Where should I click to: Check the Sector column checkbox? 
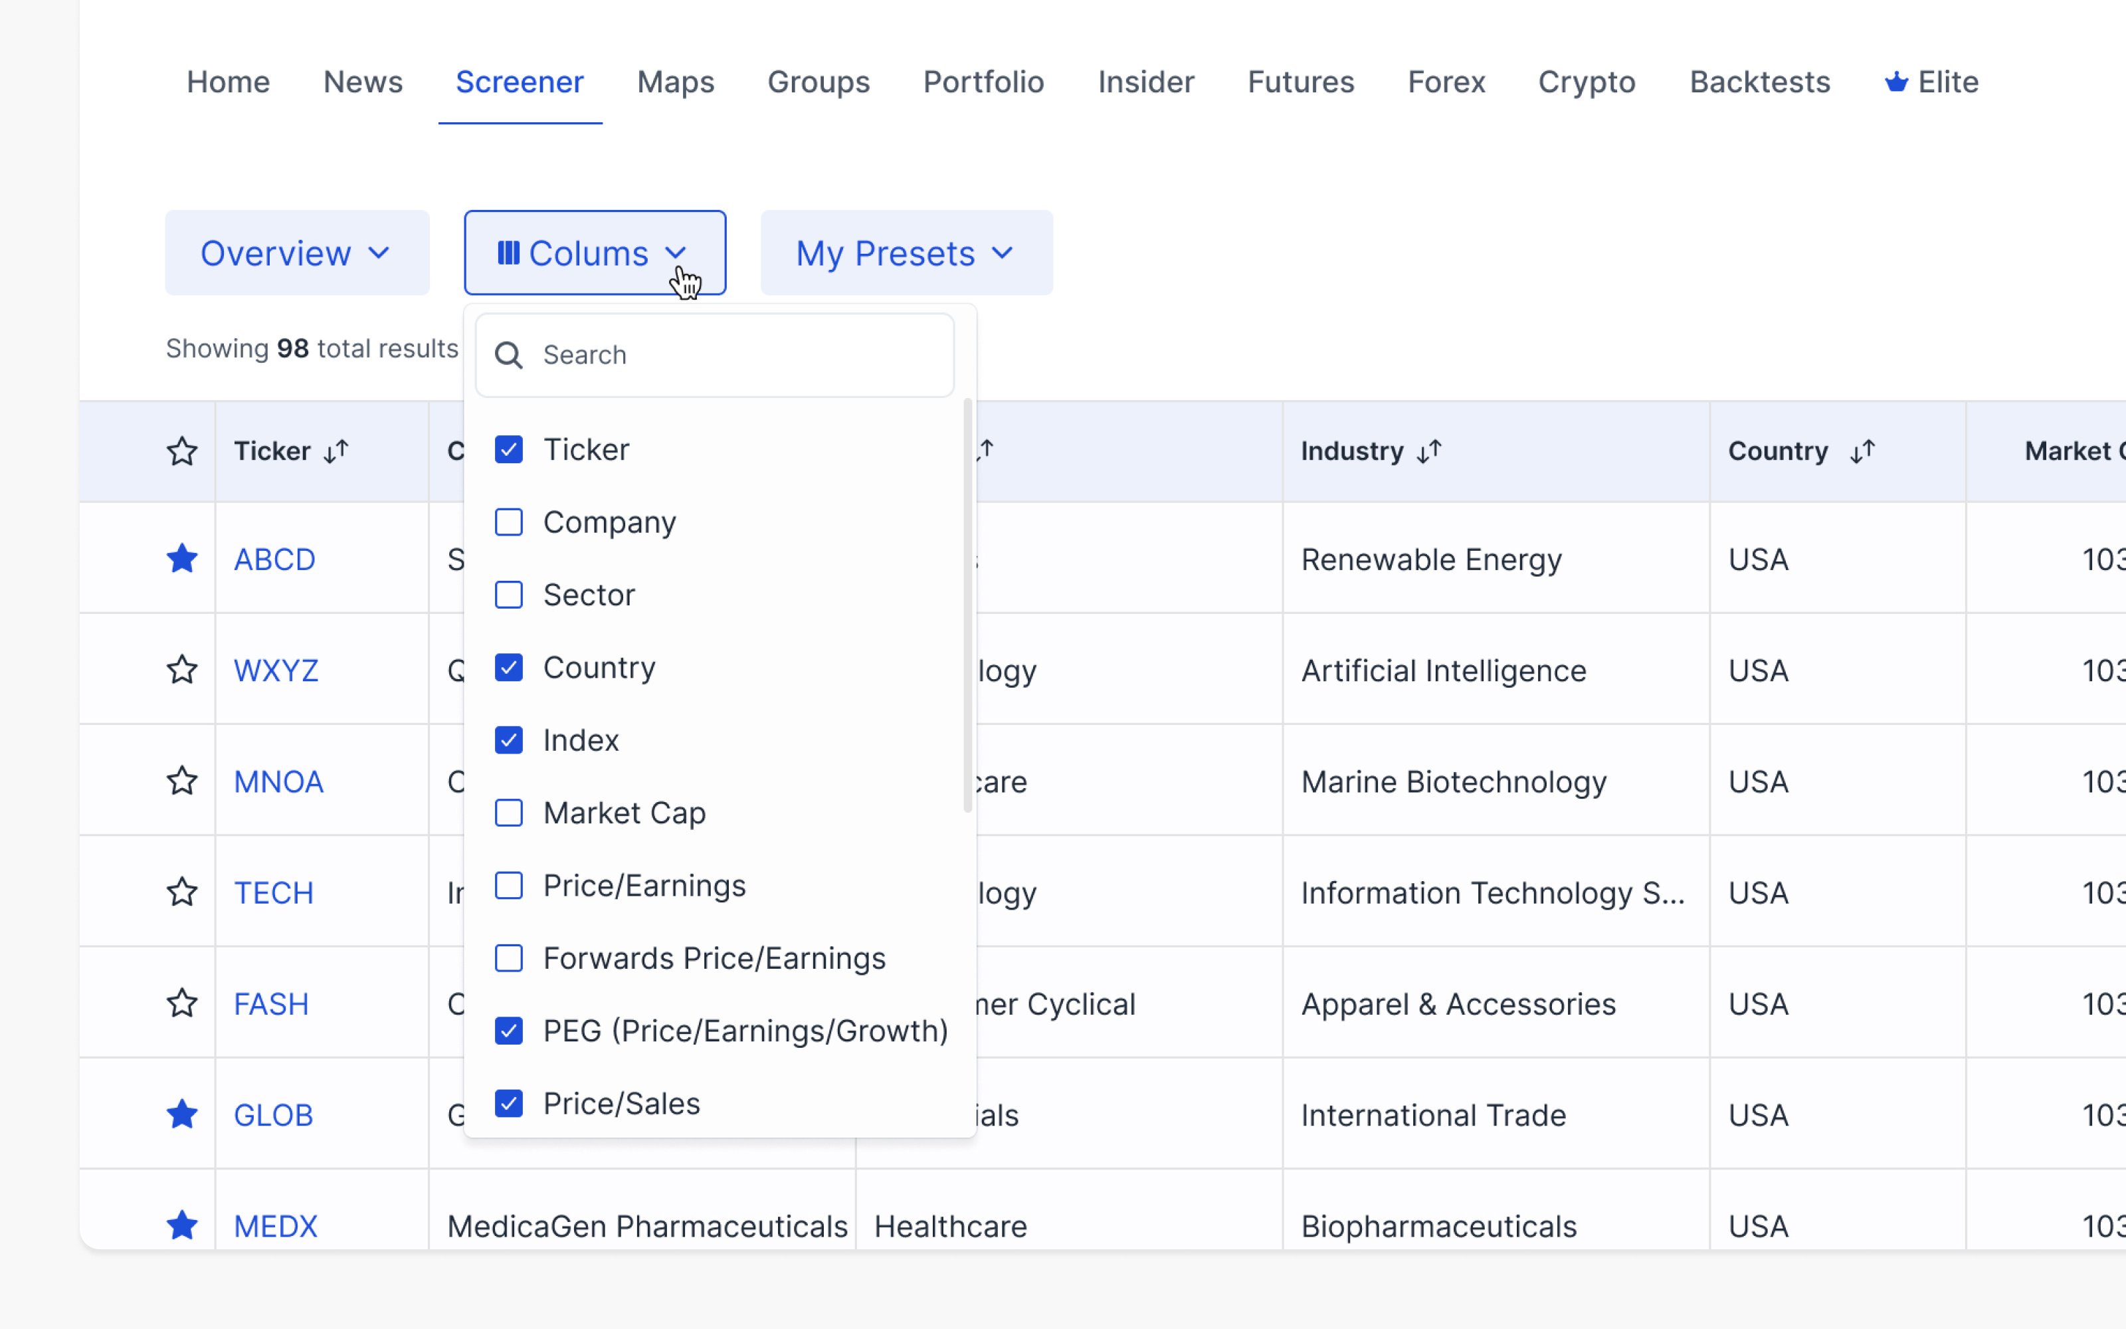point(509,595)
